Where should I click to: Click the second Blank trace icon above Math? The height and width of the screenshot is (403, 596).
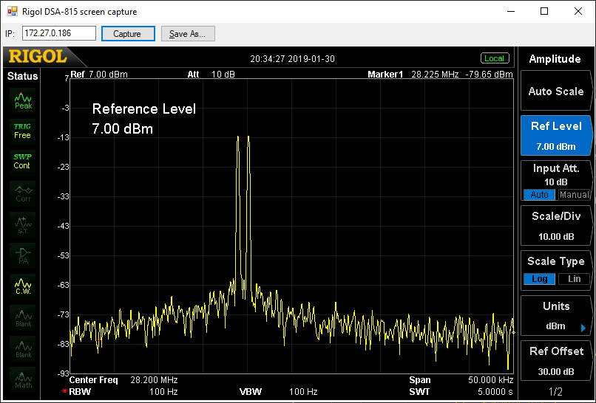pyautogui.click(x=23, y=349)
